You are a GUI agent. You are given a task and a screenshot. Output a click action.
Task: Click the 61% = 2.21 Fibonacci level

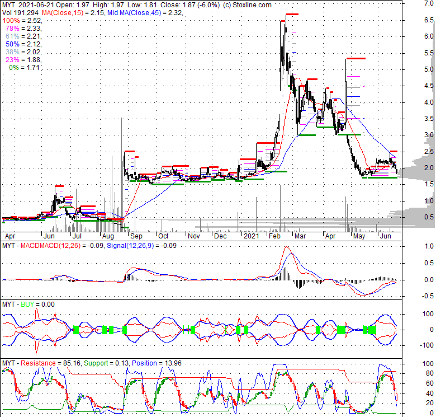(x=23, y=36)
